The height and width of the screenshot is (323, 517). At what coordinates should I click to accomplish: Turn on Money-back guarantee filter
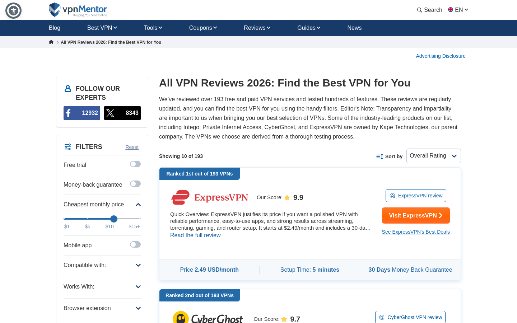[x=135, y=184]
